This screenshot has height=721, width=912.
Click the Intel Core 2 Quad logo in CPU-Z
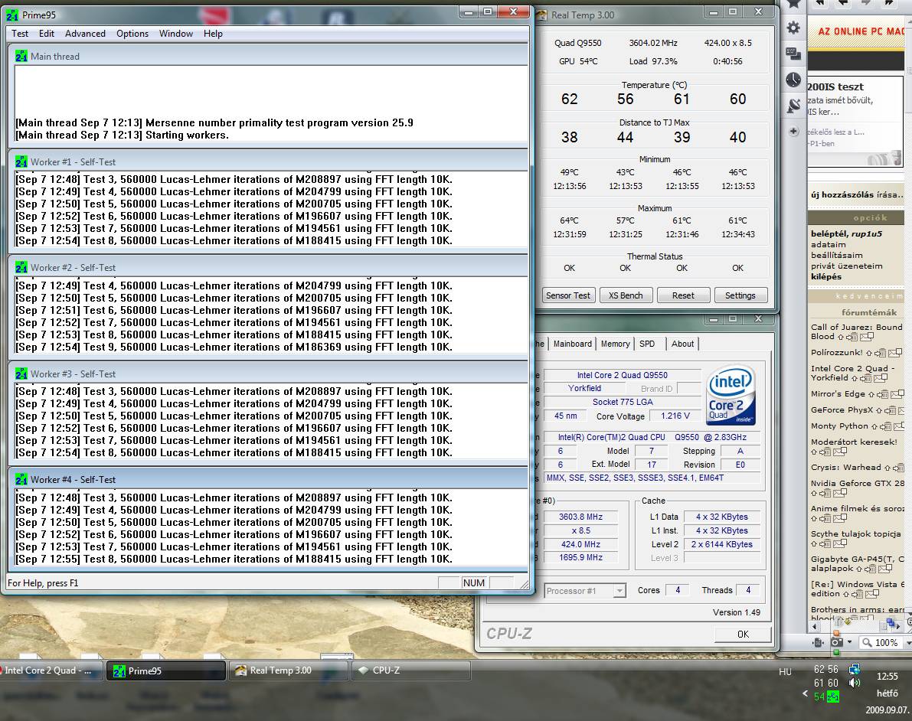[731, 395]
